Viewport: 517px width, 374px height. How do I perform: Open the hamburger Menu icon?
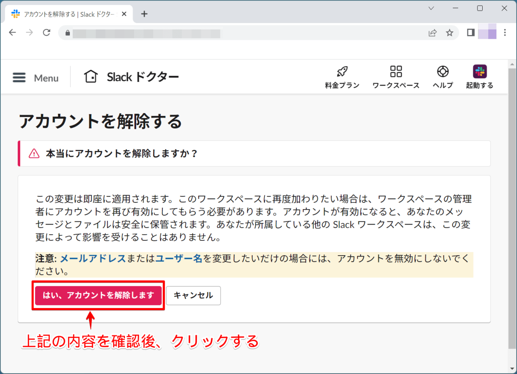coord(19,78)
